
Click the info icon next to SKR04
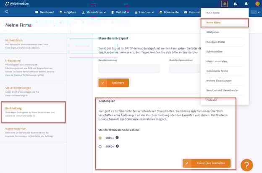click(x=117, y=146)
